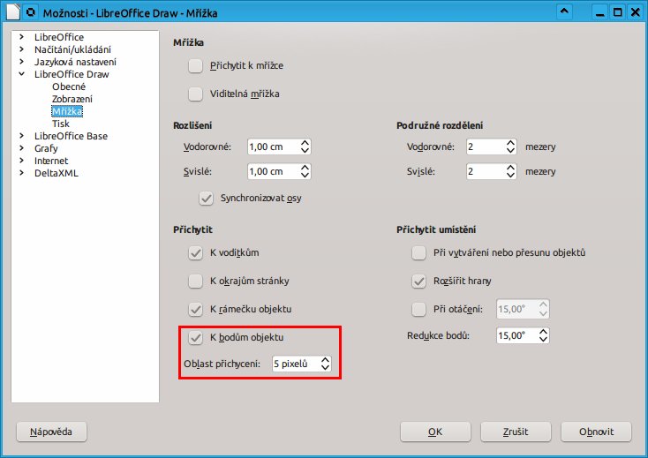648x458 pixels.
Task: Click the roll-up arrow button in the title bar
Action: (x=564, y=11)
